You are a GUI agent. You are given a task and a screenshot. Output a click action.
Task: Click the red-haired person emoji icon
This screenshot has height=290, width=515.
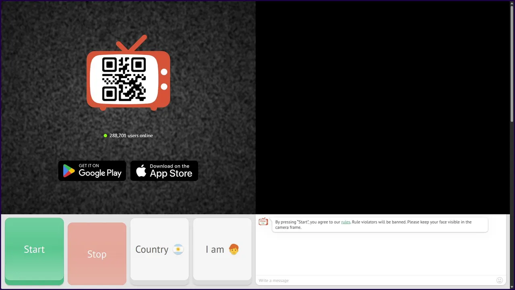tap(234, 250)
